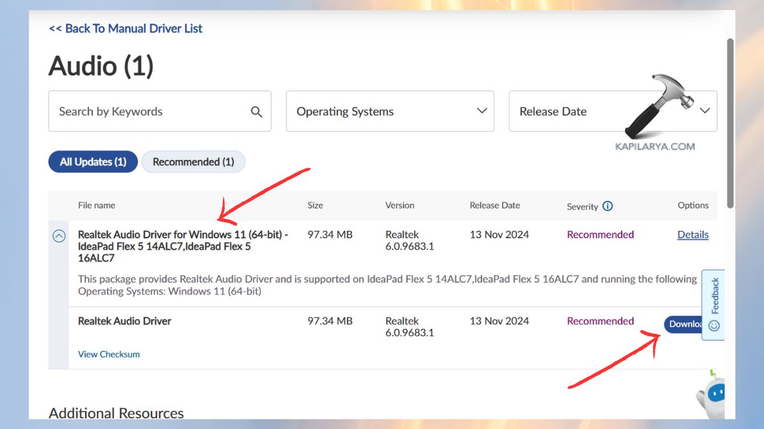Screen dimensions: 764x429
Task: Click the feedback smiley face icon
Action: [x=714, y=325]
